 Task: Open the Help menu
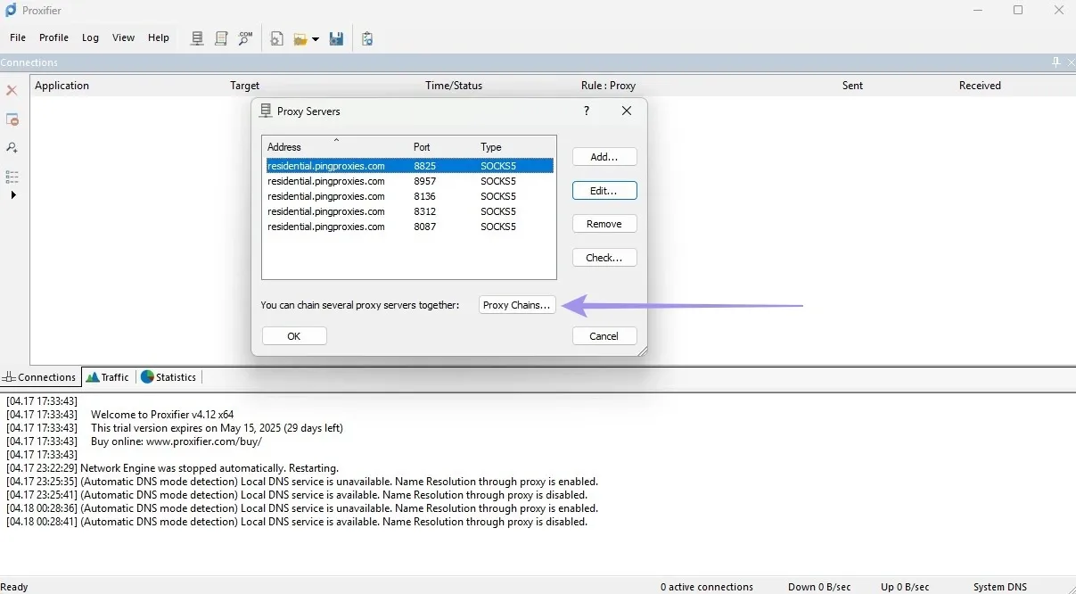pyautogui.click(x=159, y=37)
